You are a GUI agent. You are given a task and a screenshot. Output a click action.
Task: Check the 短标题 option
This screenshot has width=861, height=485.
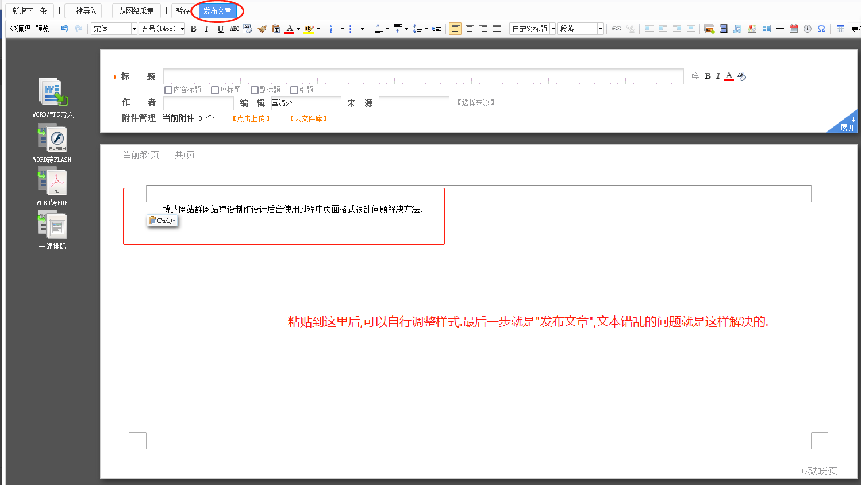tap(215, 90)
